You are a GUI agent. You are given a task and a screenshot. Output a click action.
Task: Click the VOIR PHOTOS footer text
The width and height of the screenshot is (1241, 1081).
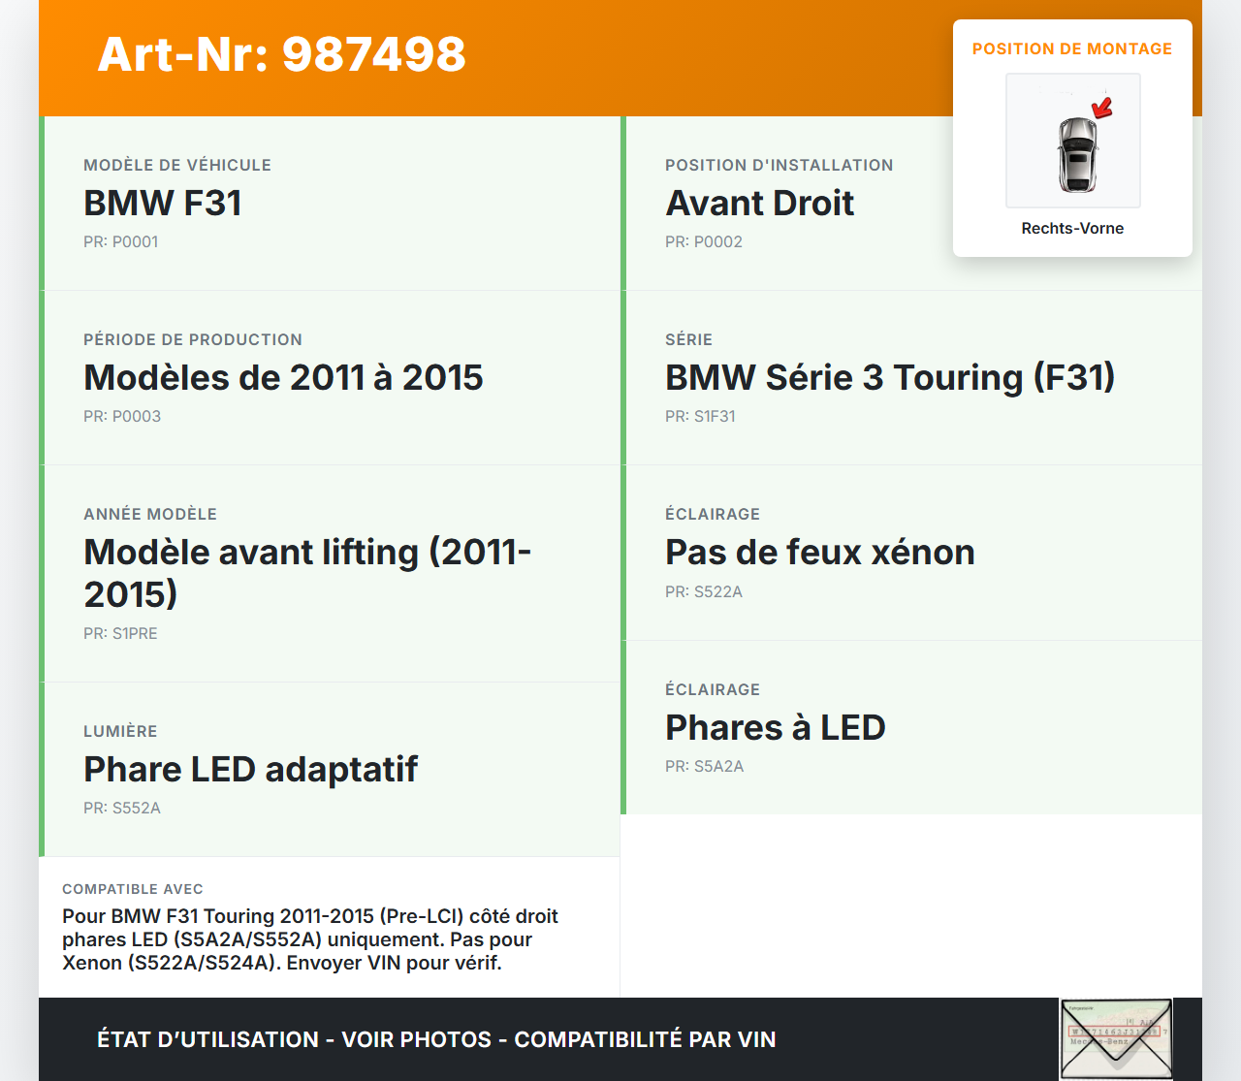[415, 1038]
